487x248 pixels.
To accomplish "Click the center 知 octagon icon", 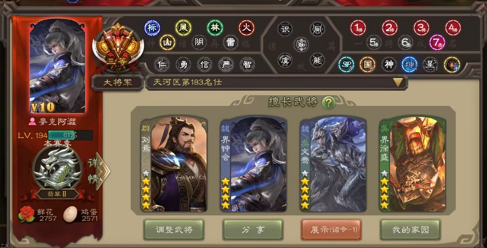I will [x=302, y=44].
